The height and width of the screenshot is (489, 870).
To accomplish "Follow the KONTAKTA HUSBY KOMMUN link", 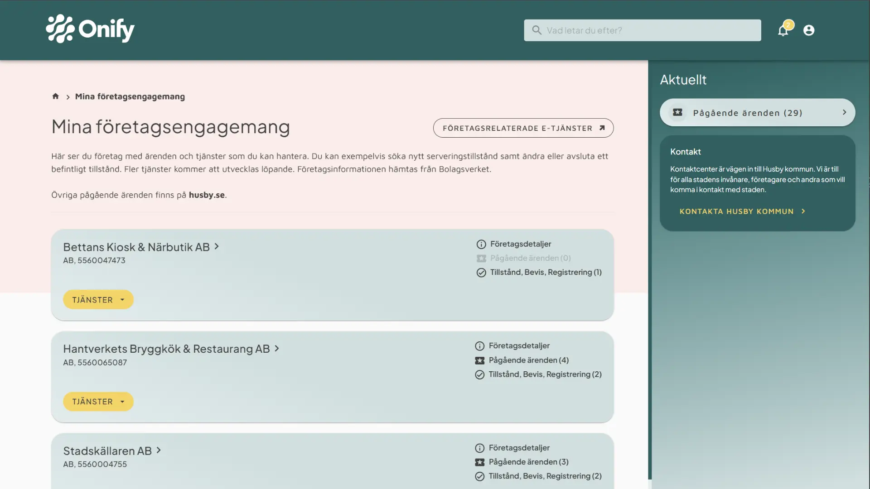I will [x=742, y=211].
